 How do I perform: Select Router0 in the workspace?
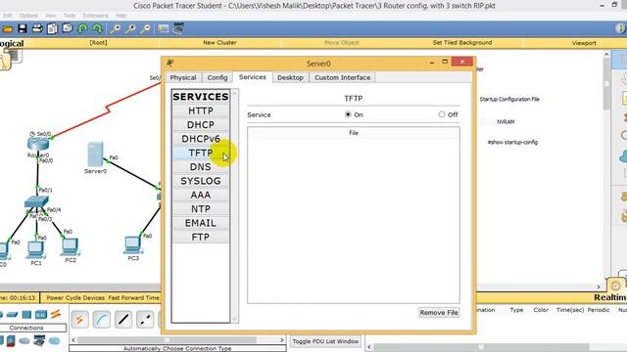tap(38, 144)
